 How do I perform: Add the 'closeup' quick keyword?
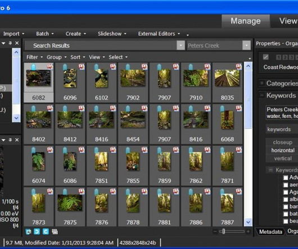282,142
